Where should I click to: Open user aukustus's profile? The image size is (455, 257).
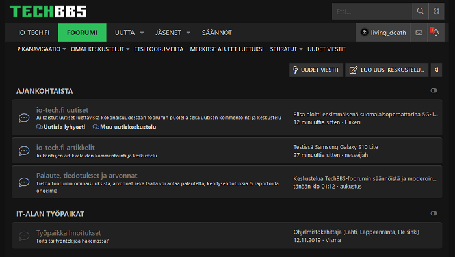(x=351, y=187)
